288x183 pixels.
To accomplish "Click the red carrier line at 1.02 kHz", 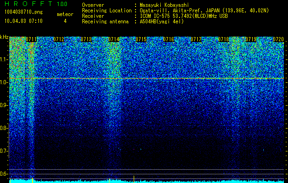I will tap(147, 78).
